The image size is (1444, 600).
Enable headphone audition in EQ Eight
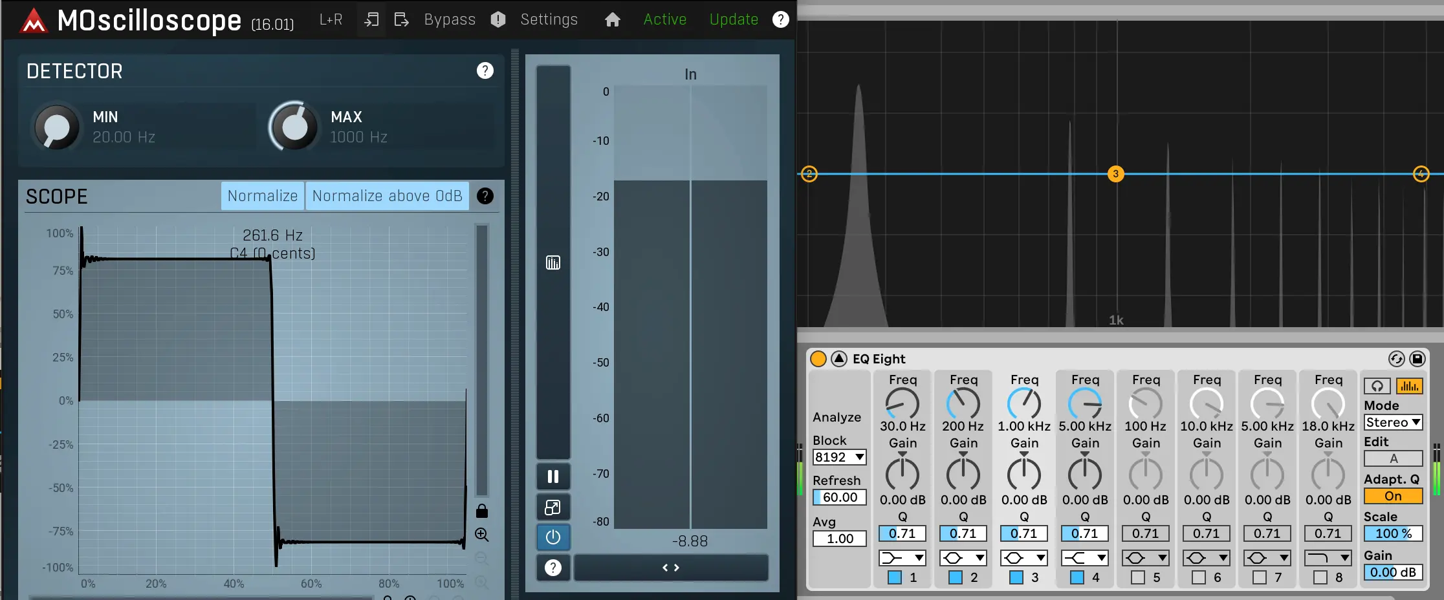click(1377, 386)
